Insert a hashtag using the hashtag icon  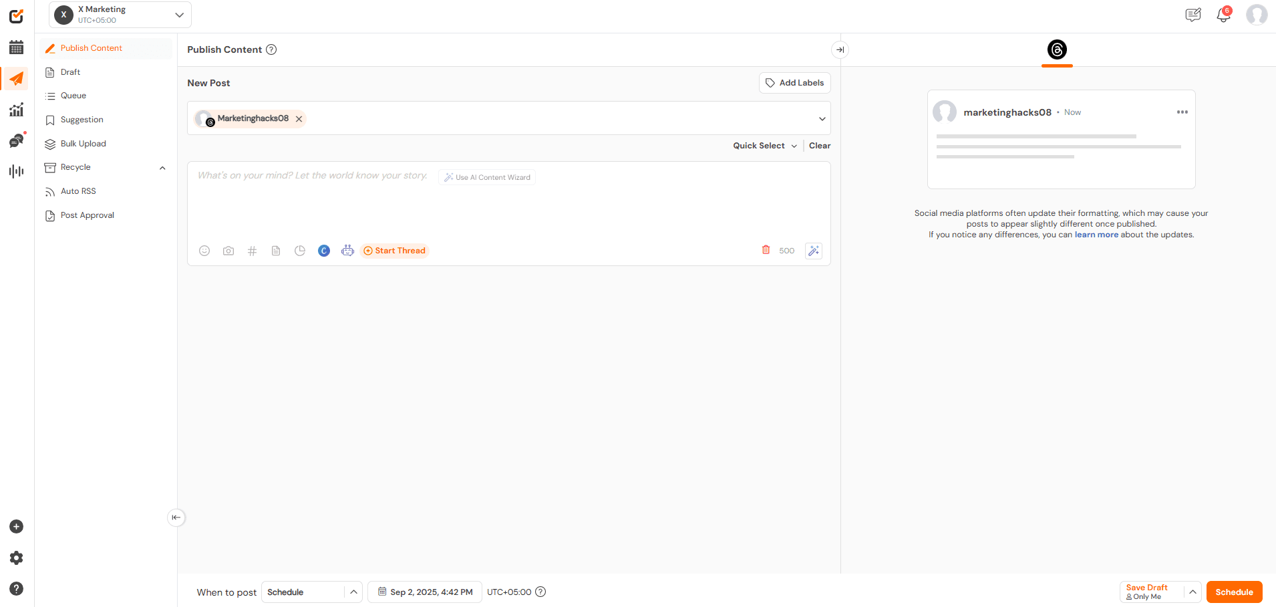pos(252,250)
